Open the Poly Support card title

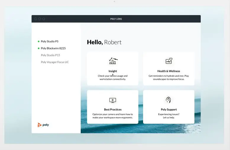(x=169, y=109)
